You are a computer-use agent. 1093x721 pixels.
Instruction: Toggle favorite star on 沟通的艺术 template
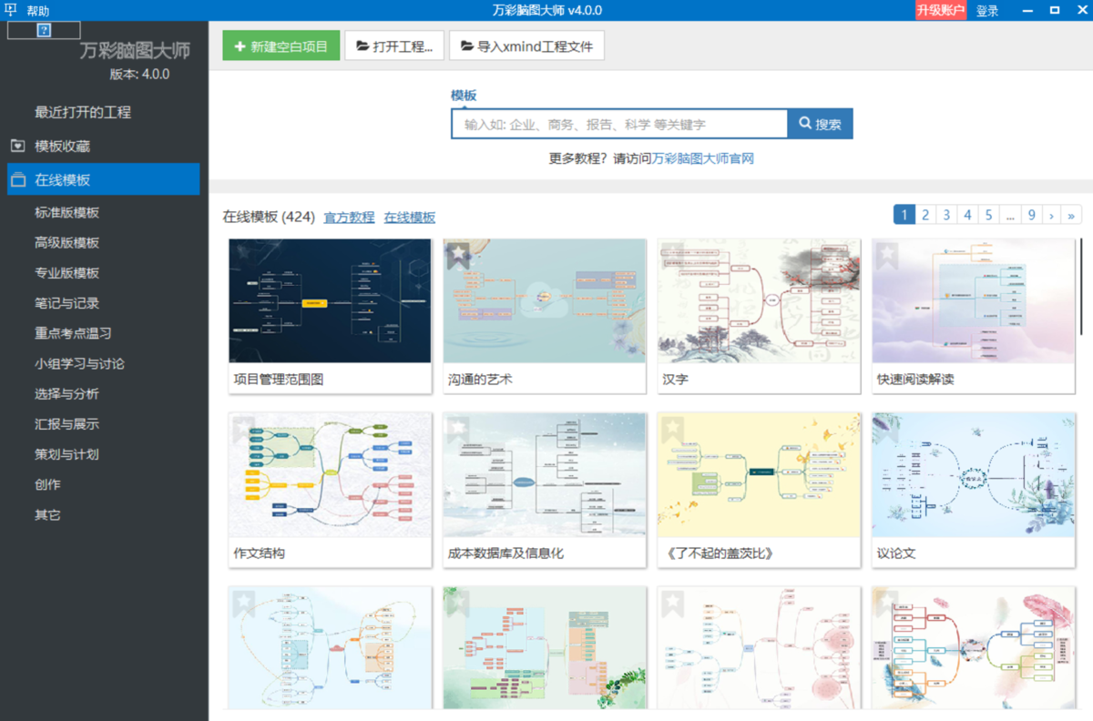click(x=458, y=256)
